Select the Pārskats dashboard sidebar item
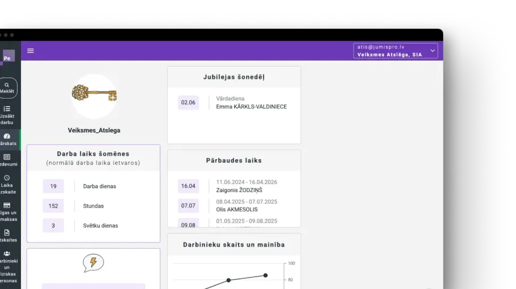Image resolution: width=516 pixels, height=289 pixels. (x=7, y=139)
